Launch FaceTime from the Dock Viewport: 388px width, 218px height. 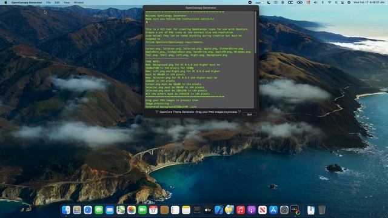tap(142, 210)
